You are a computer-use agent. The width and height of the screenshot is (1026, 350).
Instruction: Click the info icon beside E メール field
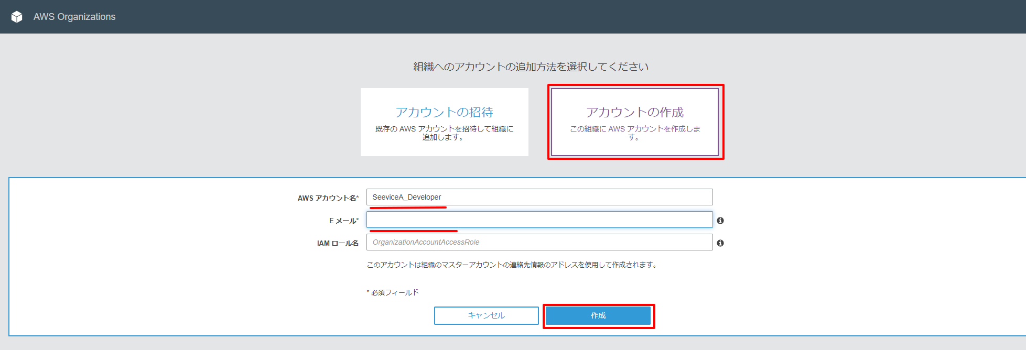click(720, 221)
